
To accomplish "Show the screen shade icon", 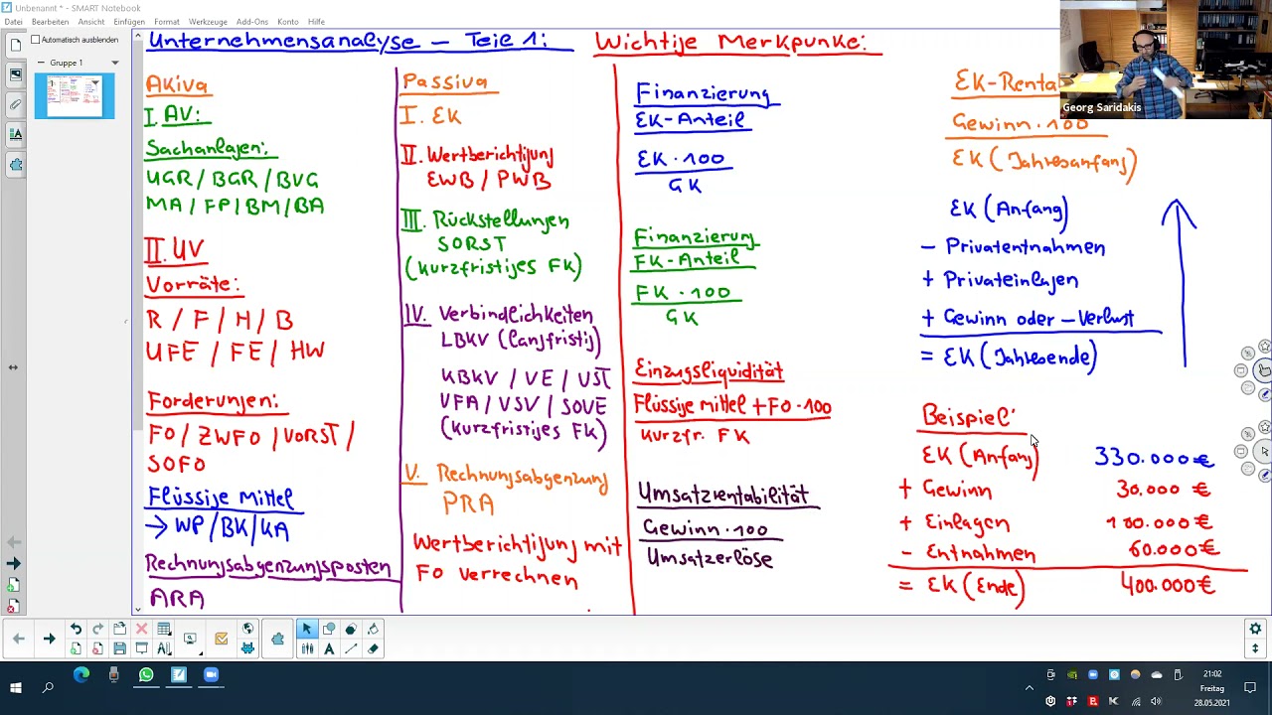I will pos(141,648).
